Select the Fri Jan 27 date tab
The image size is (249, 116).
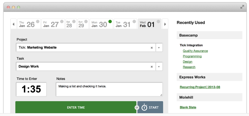coord(51,24)
